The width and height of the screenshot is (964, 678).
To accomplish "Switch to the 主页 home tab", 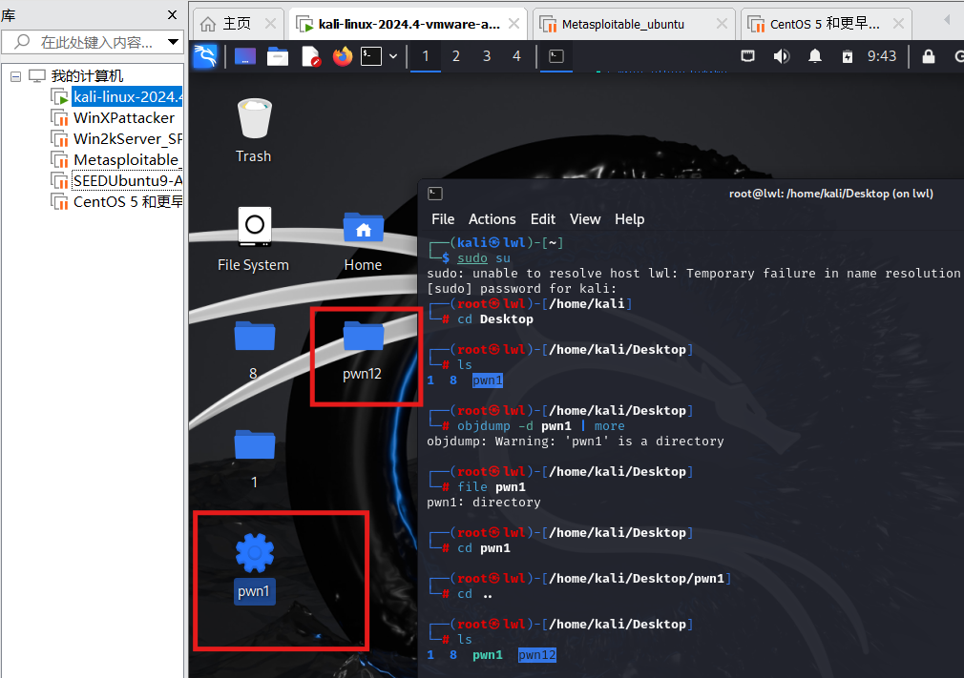I will (x=238, y=24).
